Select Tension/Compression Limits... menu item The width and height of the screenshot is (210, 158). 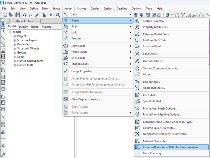171,68
